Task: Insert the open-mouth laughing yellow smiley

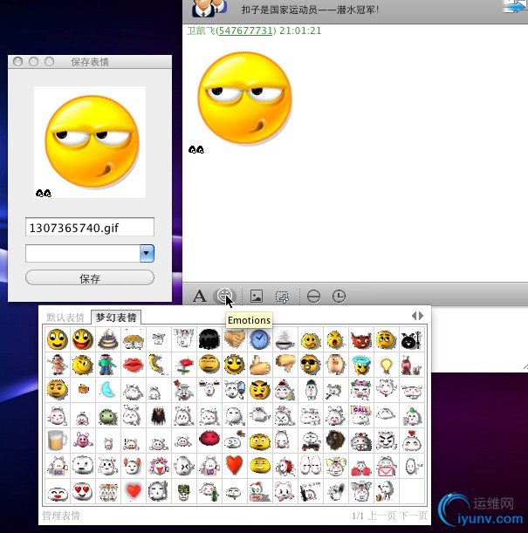Action: click(x=83, y=339)
